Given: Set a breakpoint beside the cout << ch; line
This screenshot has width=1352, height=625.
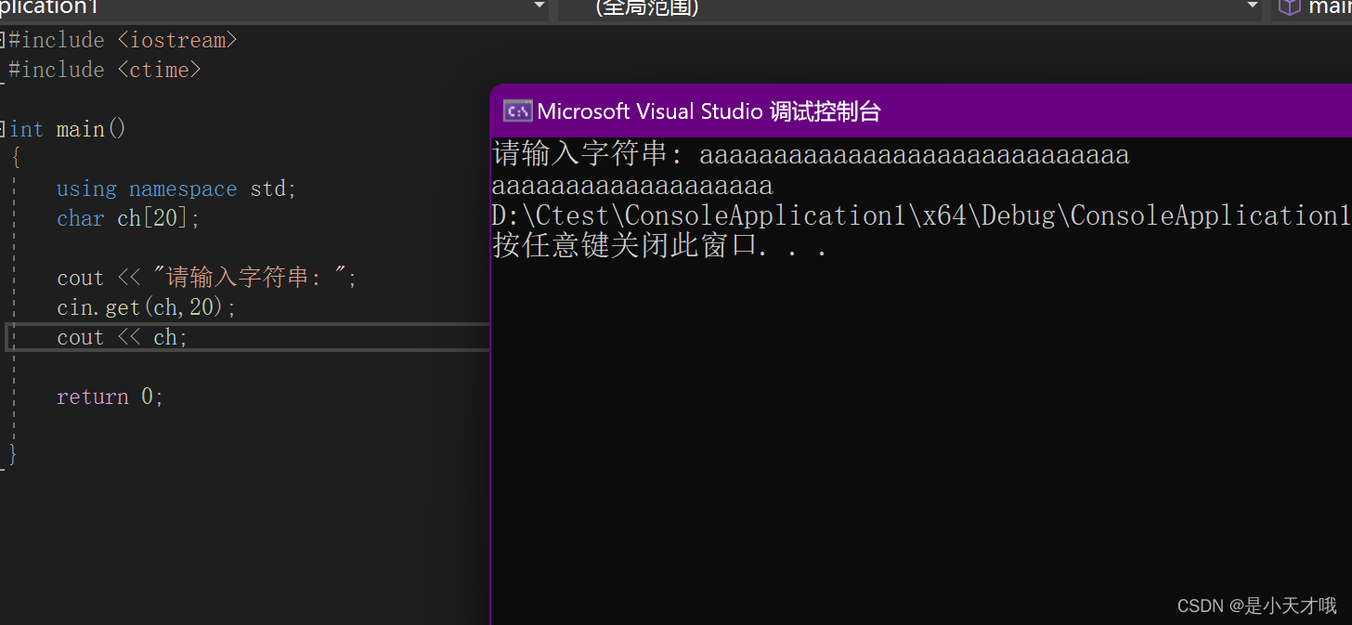Looking at the screenshot, I should [4, 336].
